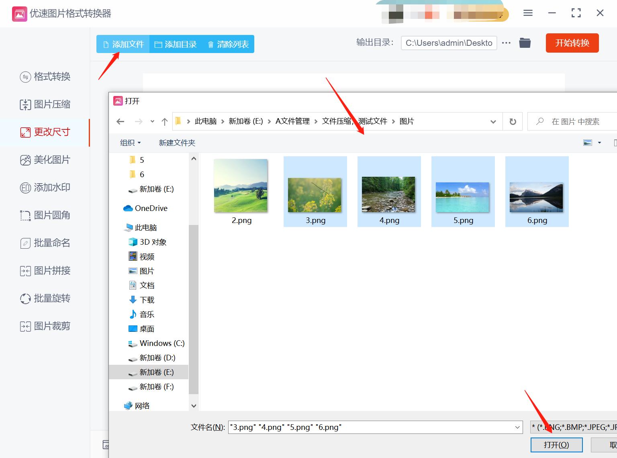Open the hamburger menu in title bar

coord(527,12)
